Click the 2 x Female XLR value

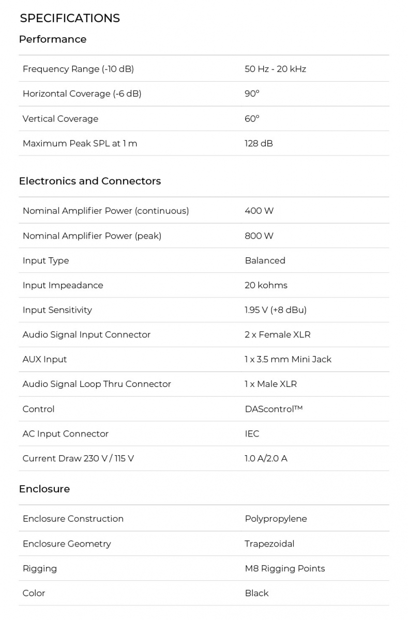[278, 335]
